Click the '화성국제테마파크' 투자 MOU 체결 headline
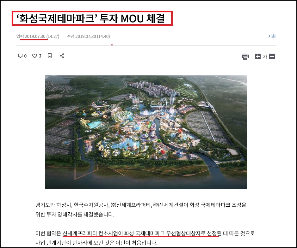This screenshot has width=297, height=248. pyautogui.click(x=92, y=19)
